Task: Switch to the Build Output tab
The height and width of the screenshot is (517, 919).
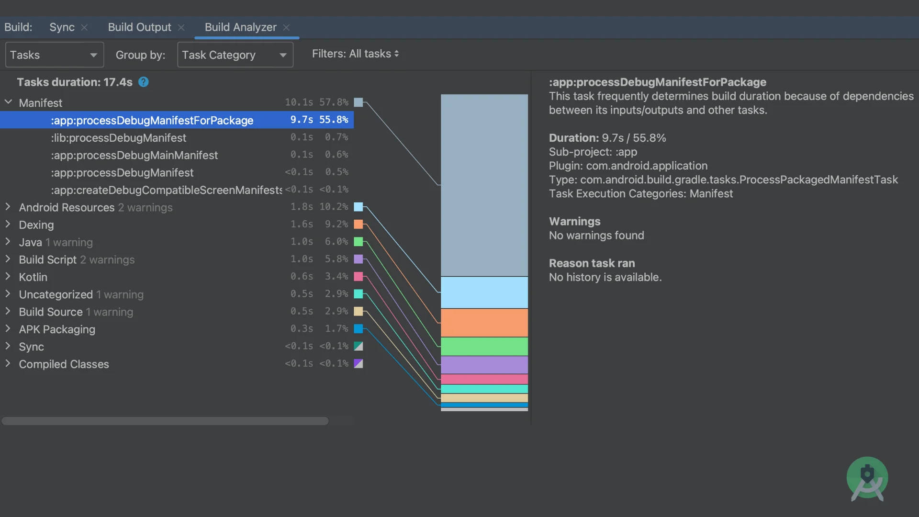Action: (139, 27)
